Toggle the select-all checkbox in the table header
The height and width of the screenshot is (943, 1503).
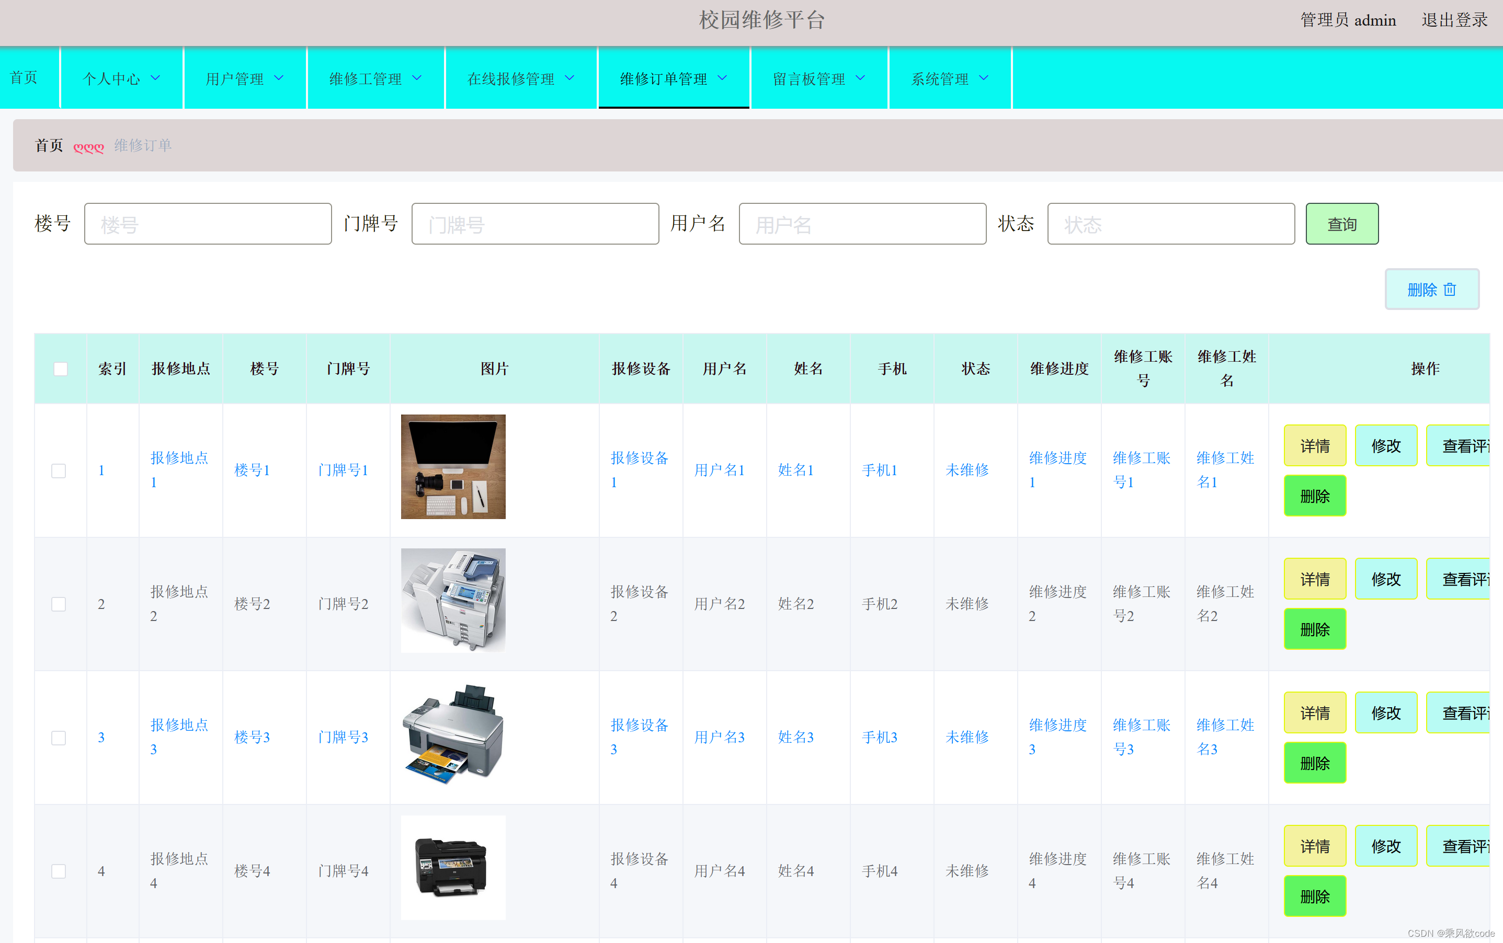tap(60, 369)
